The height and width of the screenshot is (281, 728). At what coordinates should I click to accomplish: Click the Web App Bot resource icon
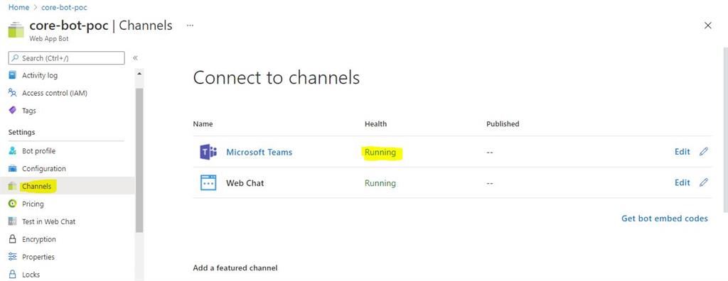pyautogui.click(x=16, y=30)
